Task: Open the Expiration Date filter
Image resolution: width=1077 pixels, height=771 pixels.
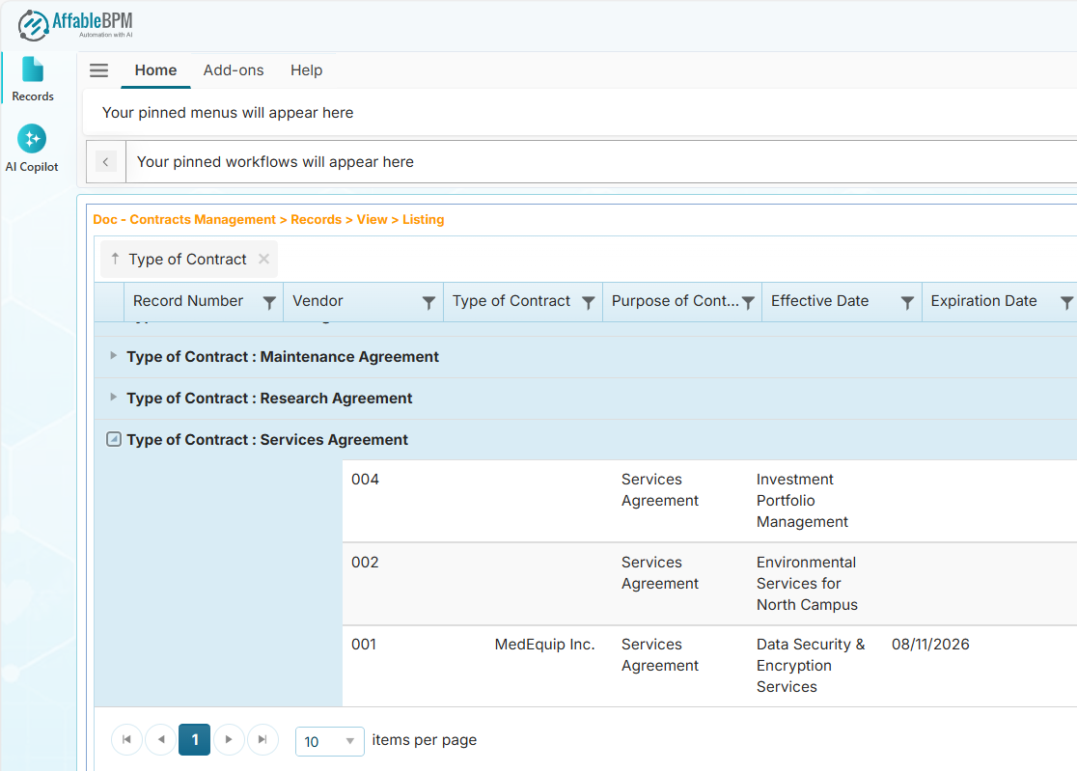Action: point(1067,301)
